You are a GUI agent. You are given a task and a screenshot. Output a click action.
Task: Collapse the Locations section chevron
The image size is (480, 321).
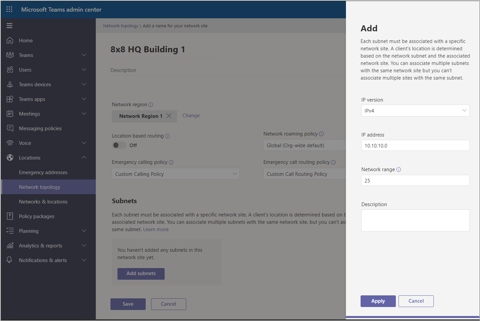[84, 158]
